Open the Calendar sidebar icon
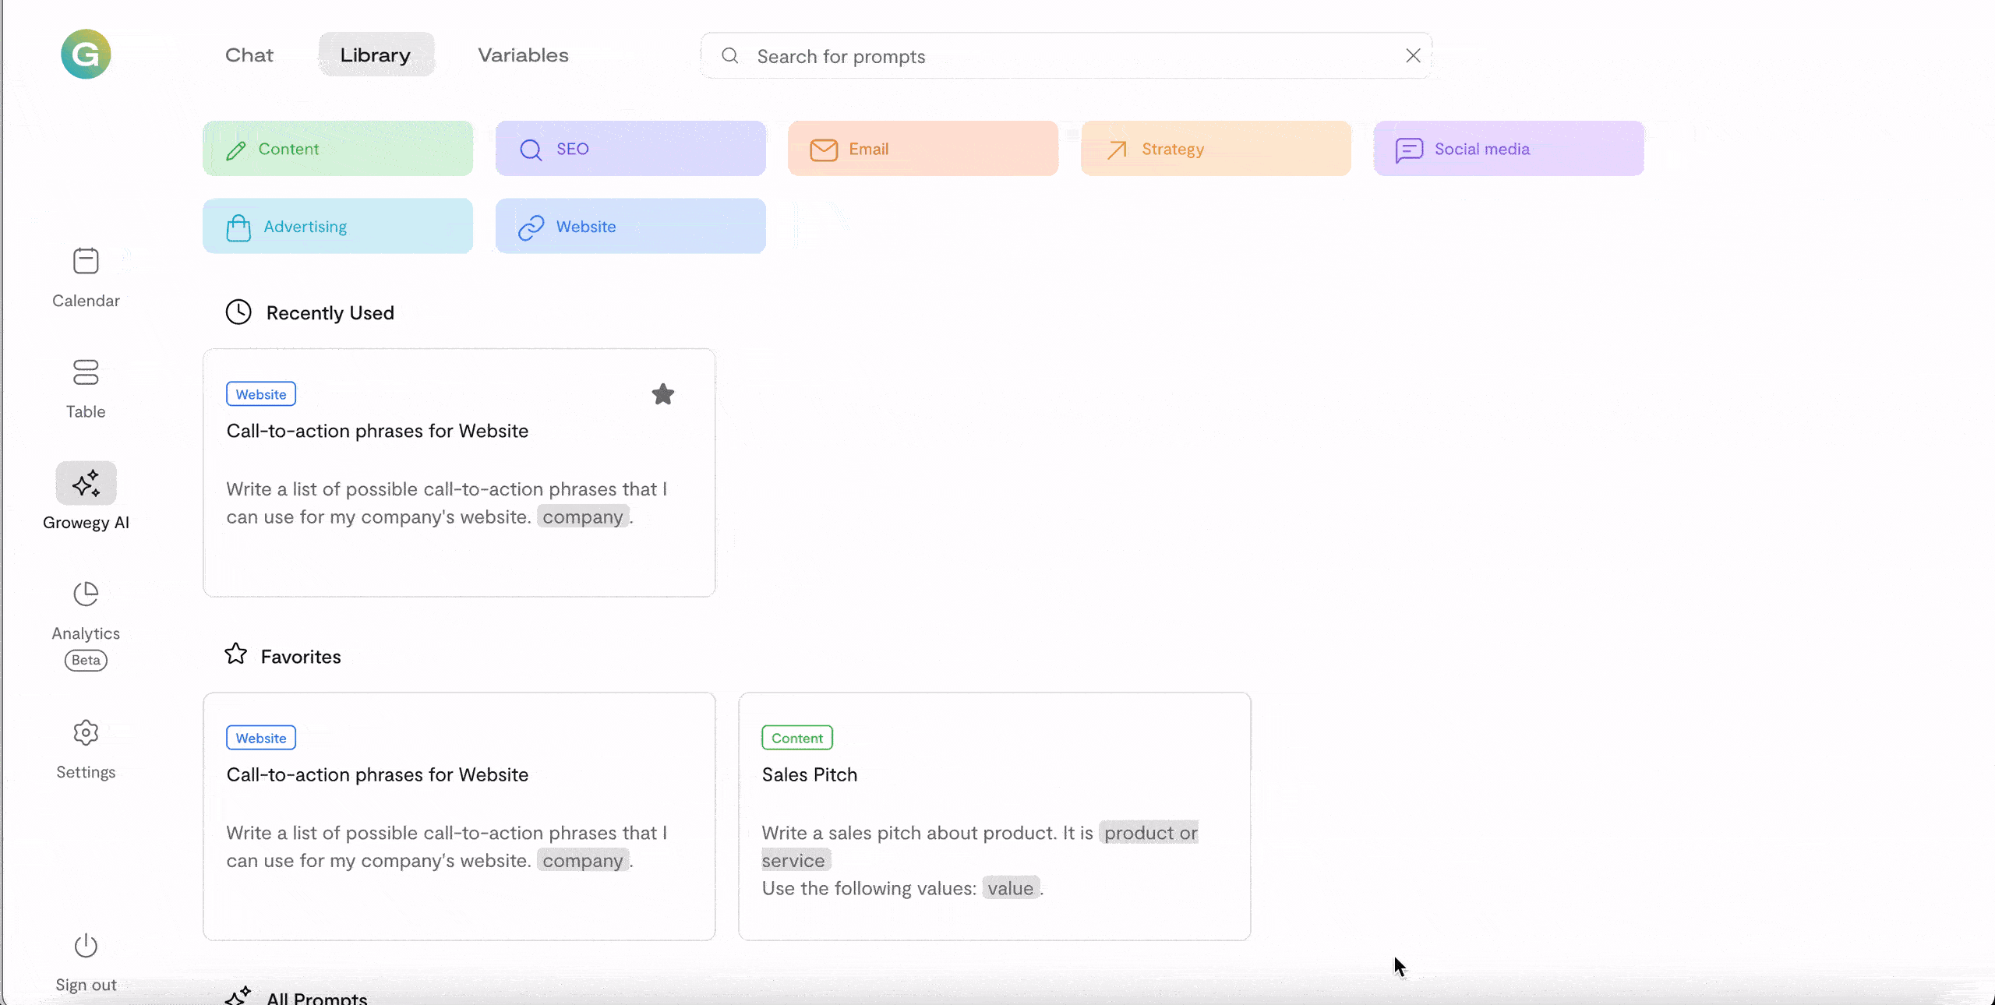This screenshot has height=1005, width=1995. pos(86,262)
